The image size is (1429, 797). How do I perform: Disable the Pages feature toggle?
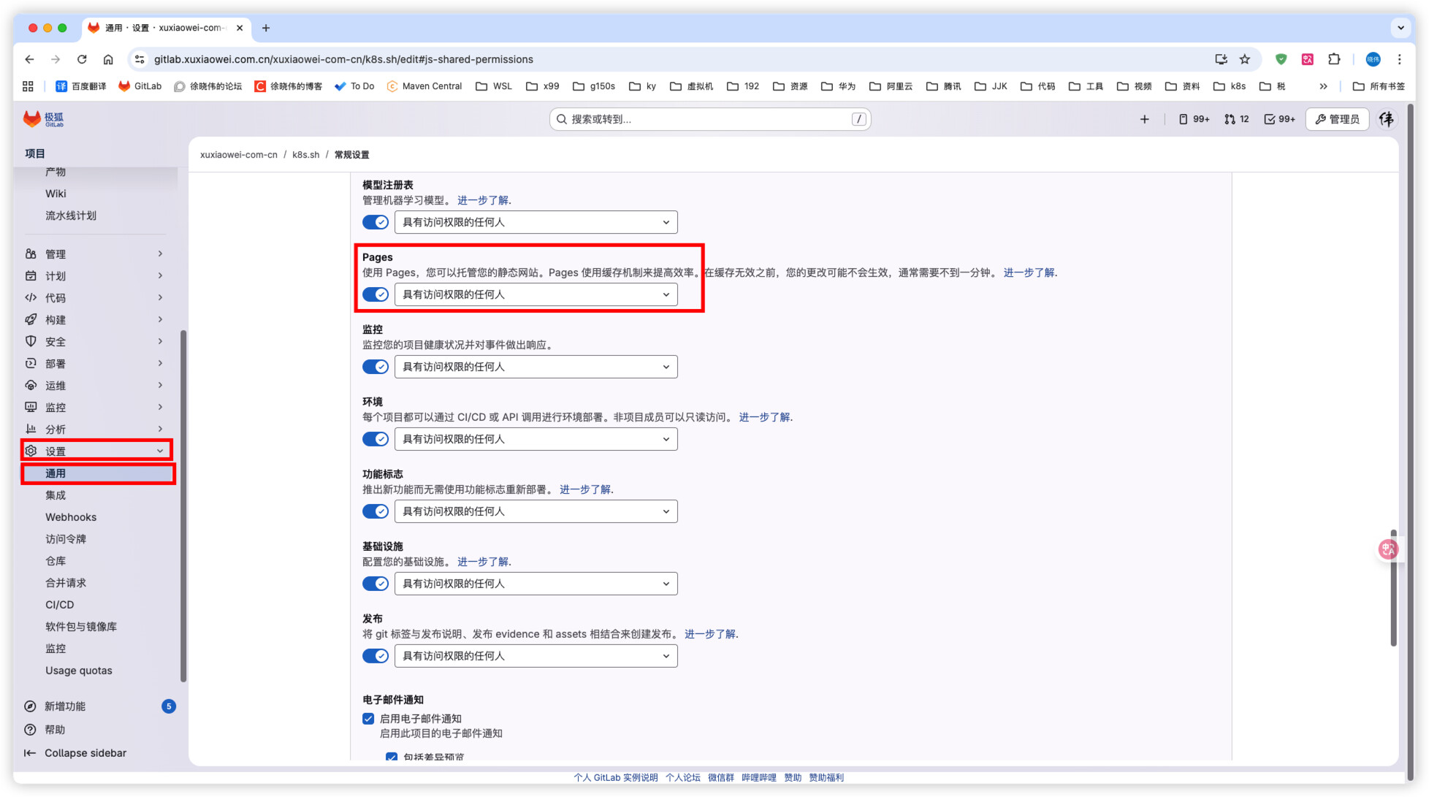[376, 294]
